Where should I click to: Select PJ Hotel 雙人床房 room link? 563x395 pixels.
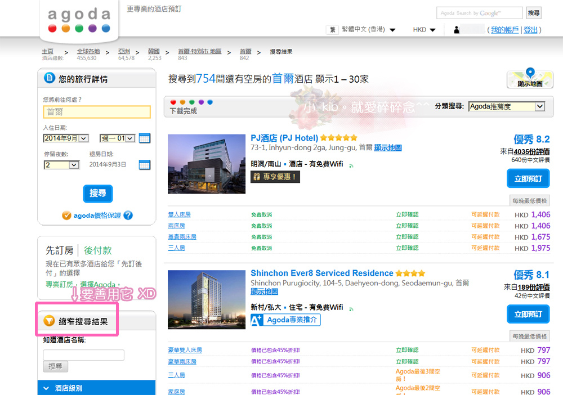(179, 214)
